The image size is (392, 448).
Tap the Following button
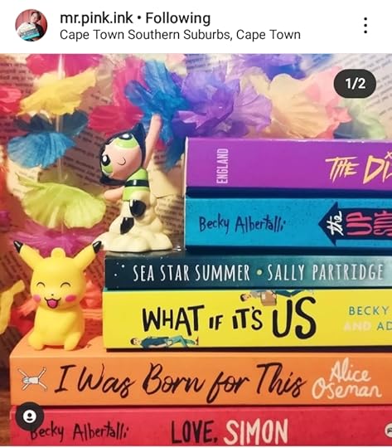click(178, 18)
